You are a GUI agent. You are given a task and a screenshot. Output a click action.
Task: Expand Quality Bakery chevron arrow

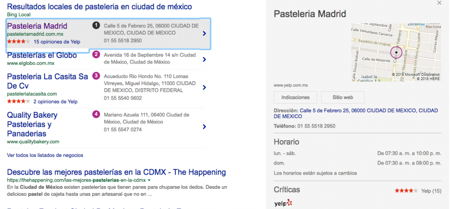tap(204, 127)
